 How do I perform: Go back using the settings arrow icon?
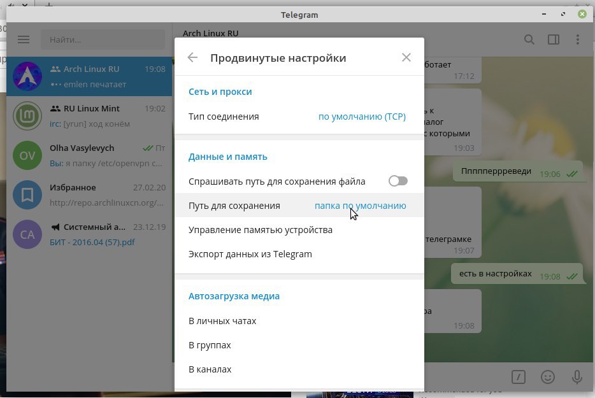click(192, 58)
